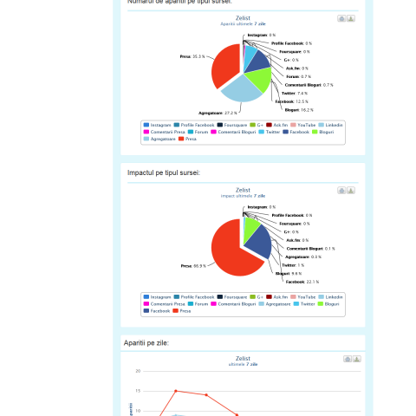The height and width of the screenshot is (416, 416).
Task: Click the 'Twitter: 7.4 %' data label
Action: point(295,94)
